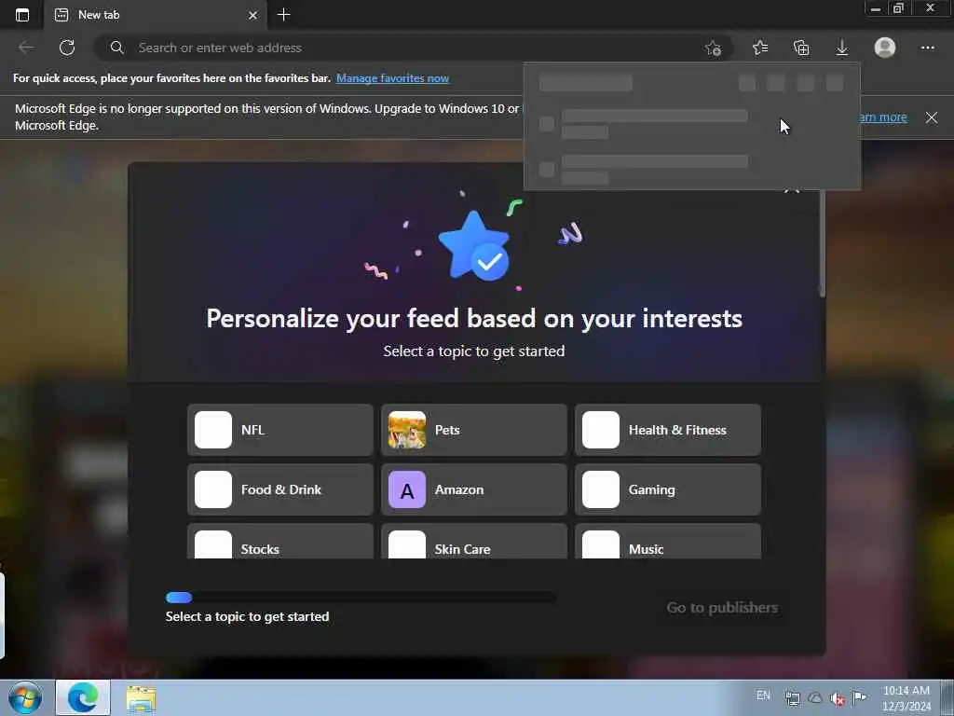The width and height of the screenshot is (954, 716).
Task: Click the EN language indicator
Action: (763, 695)
